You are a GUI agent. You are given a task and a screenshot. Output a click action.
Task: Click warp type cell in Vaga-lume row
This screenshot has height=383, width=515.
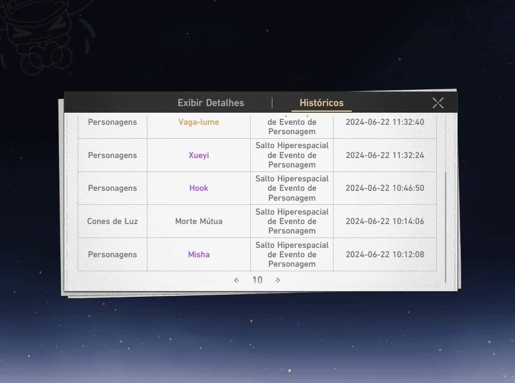(292, 126)
